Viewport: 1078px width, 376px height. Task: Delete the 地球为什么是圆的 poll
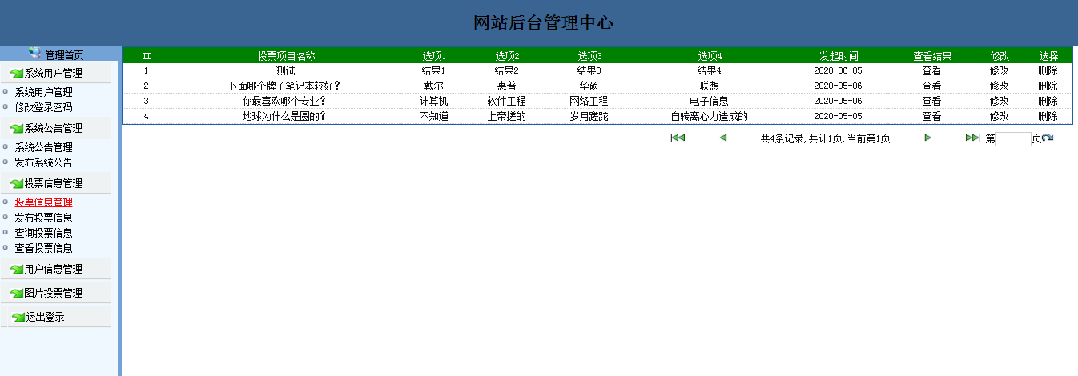pyautogui.click(x=1048, y=116)
